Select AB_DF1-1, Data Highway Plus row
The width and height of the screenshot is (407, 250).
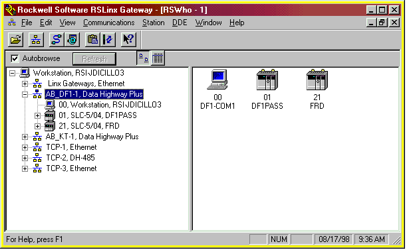click(x=94, y=94)
